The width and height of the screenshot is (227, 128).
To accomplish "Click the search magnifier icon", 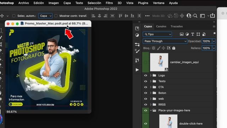I will pyautogui.click(x=195, y=16).
